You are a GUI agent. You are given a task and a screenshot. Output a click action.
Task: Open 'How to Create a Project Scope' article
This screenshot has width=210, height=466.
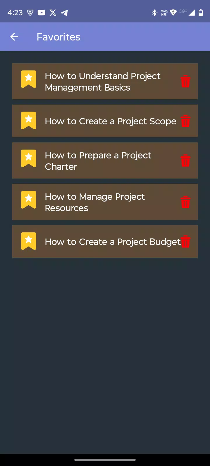click(111, 121)
